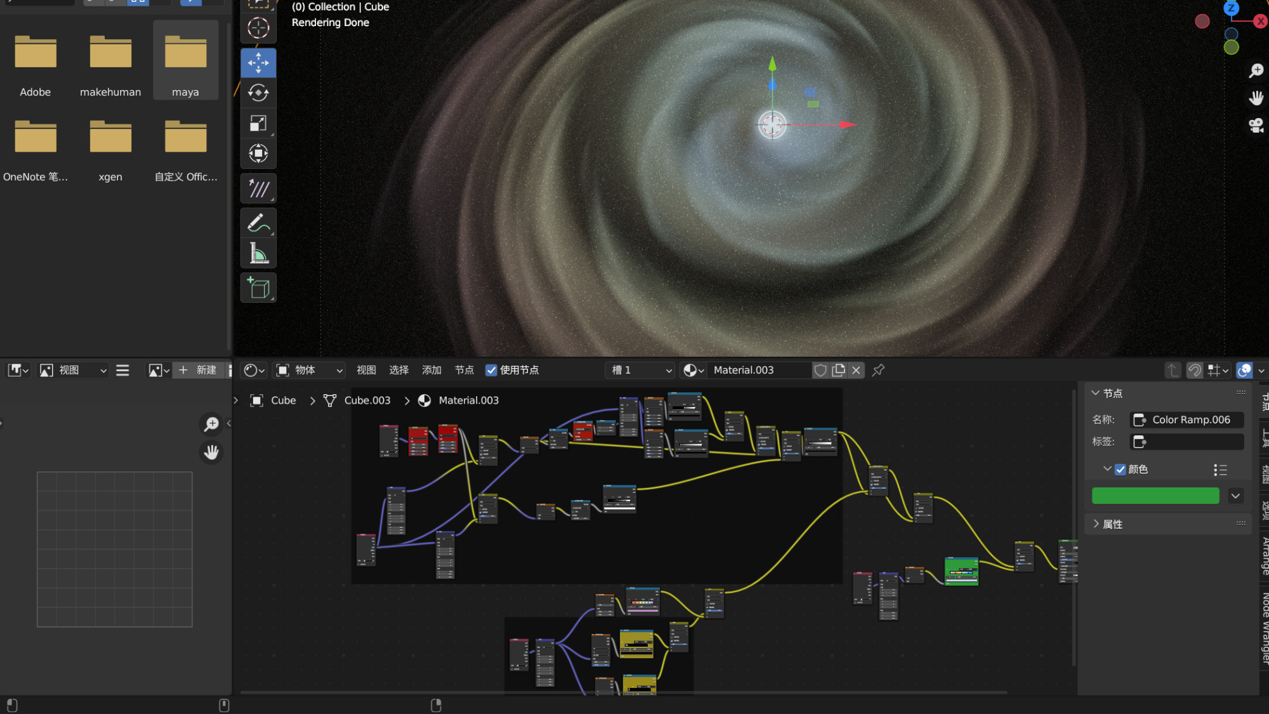Open the Add menu in node editor

click(431, 370)
